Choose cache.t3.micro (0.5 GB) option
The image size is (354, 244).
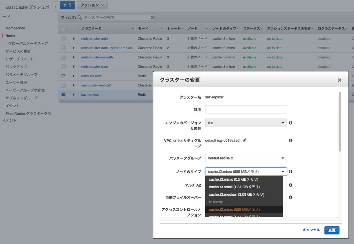(x=244, y=179)
